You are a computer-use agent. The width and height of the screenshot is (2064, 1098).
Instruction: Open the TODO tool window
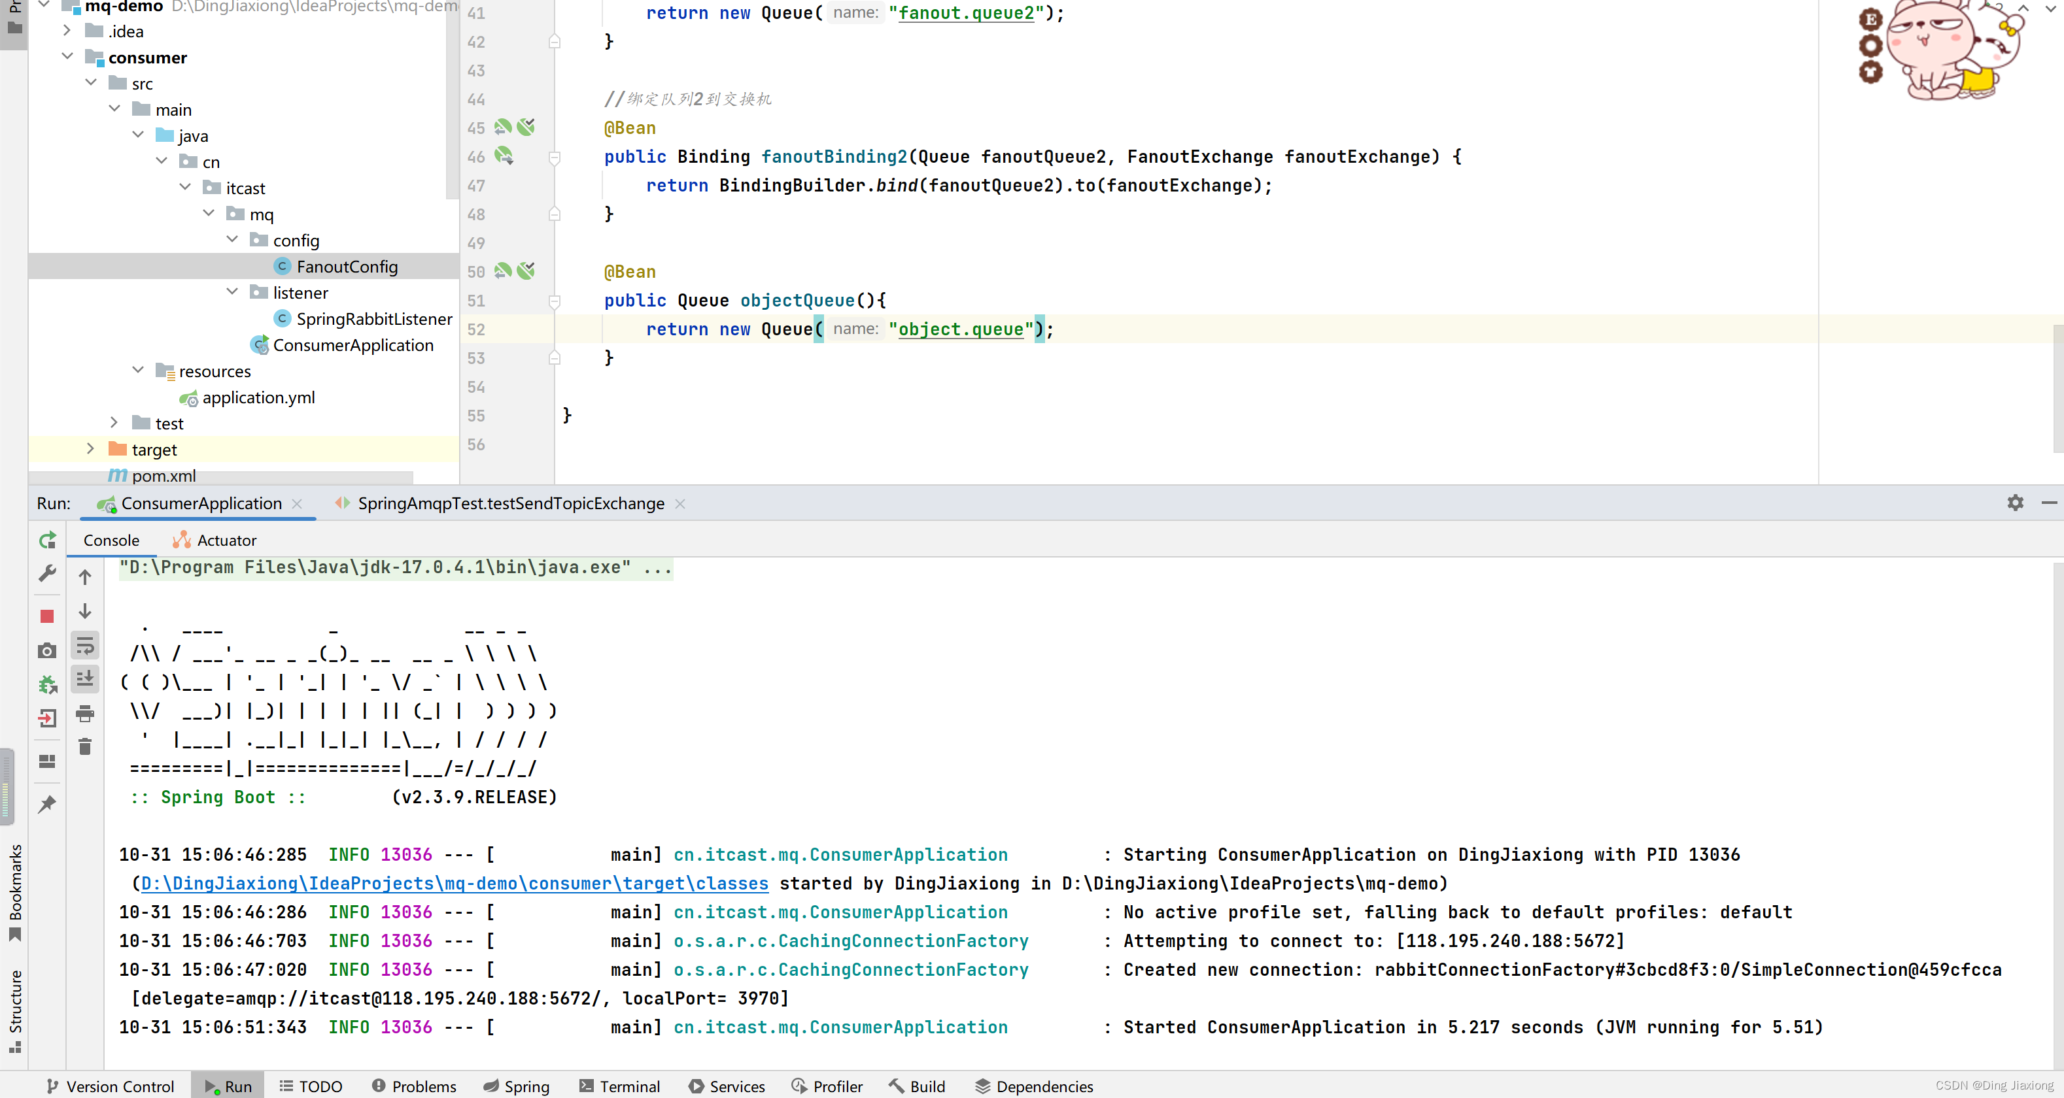[311, 1086]
